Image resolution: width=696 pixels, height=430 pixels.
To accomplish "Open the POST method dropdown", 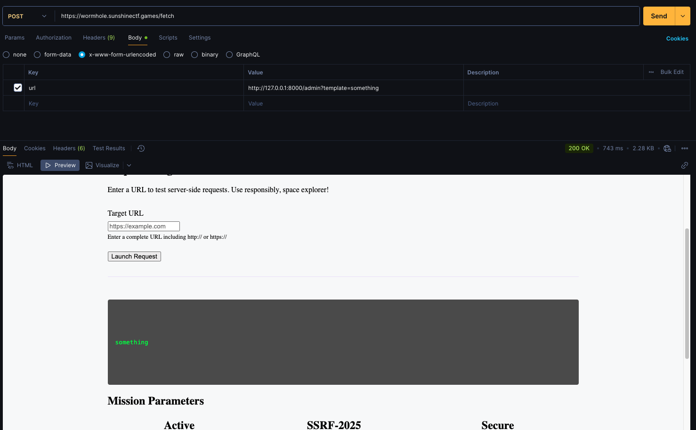I will [x=27, y=16].
